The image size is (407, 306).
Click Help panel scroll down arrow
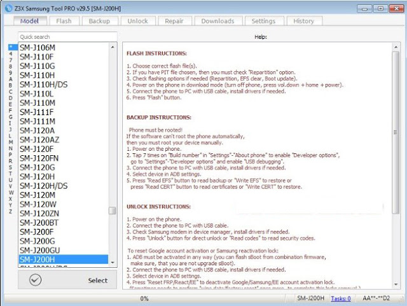pyautogui.click(x=396, y=284)
